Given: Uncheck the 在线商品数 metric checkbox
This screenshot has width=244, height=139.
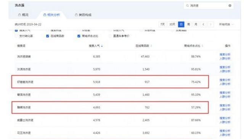Looking at the screenshot, I should pyautogui.click(x=47, y=36).
